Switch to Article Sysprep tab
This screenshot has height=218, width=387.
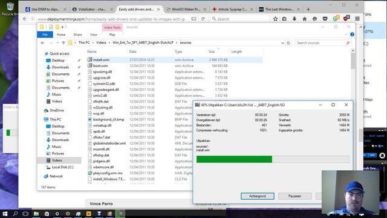tap(232, 10)
